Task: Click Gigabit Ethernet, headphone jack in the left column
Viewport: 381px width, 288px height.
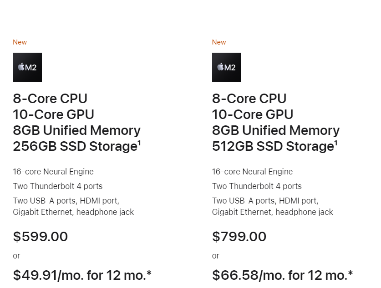Action: [x=73, y=212]
